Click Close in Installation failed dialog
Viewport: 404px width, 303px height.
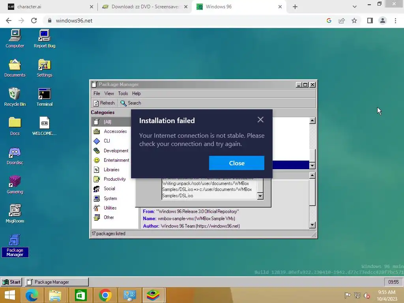click(x=237, y=163)
